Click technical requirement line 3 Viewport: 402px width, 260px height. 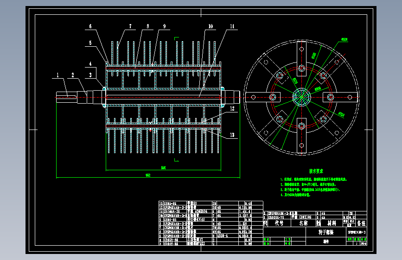click(310, 190)
